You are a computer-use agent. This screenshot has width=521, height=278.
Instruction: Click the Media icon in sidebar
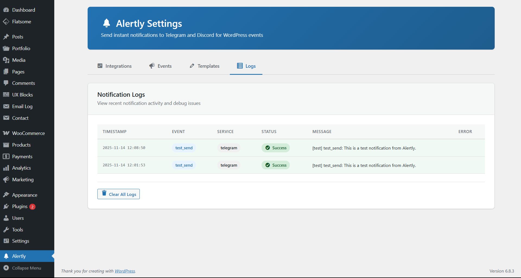(x=6, y=60)
